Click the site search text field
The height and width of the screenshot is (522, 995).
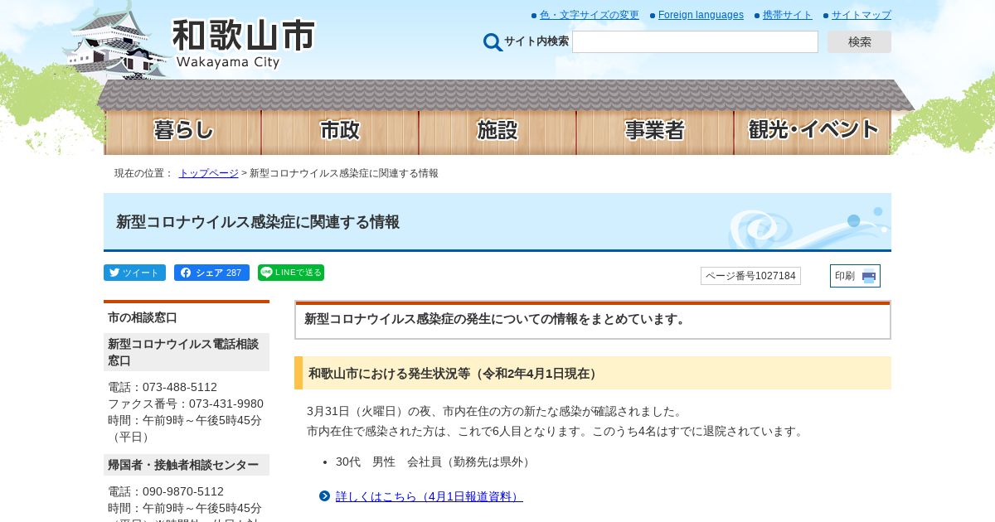click(695, 42)
